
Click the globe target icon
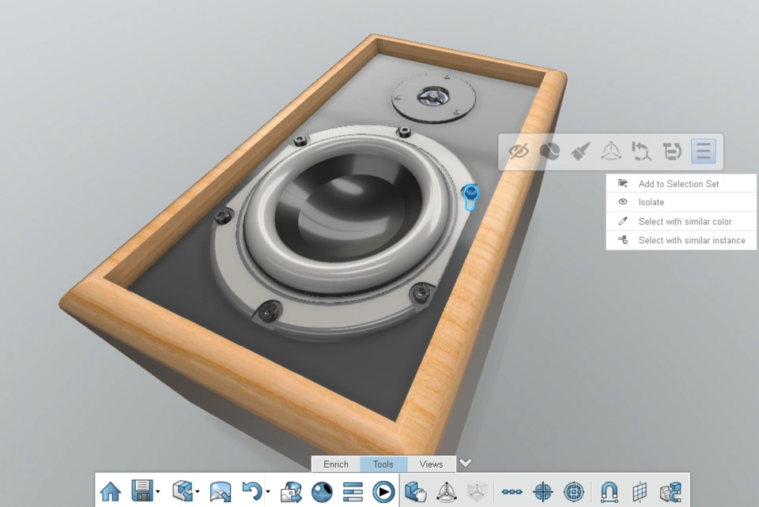pos(574,492)
